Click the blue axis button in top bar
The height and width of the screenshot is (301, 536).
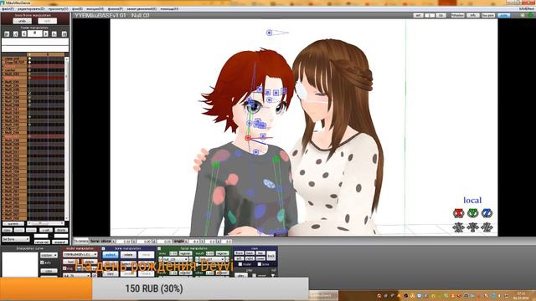[x=504, y=15]
